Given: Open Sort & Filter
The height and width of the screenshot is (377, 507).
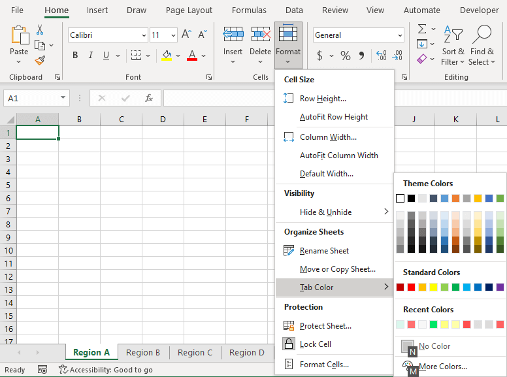Looking at the screenshot, I should click(x=453, y=45).
